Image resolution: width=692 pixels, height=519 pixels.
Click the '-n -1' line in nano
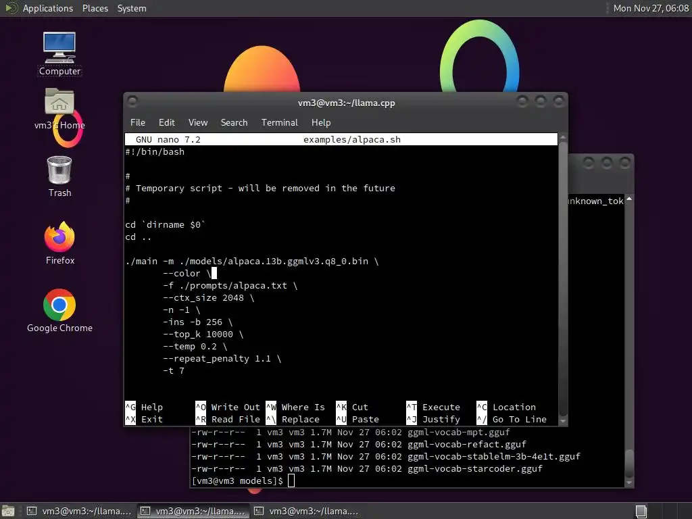point(181,310)
